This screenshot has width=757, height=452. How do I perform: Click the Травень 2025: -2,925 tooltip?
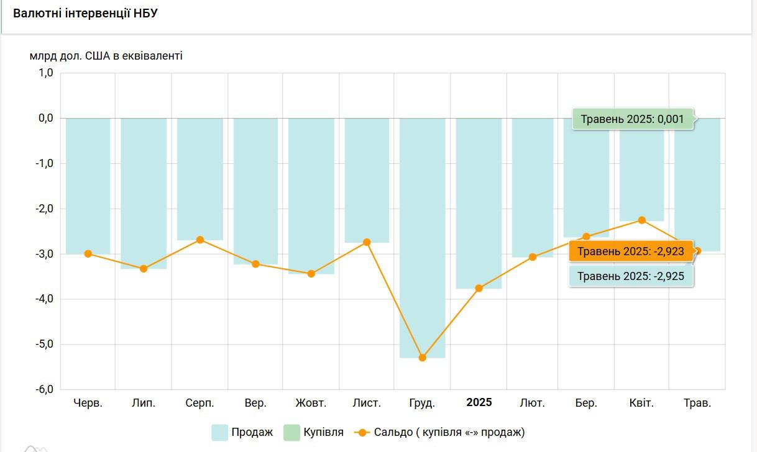(x=631, y=276)
